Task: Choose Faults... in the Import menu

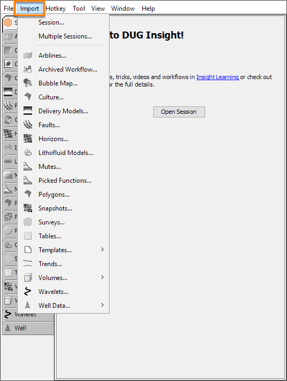Action: (63, 125)
